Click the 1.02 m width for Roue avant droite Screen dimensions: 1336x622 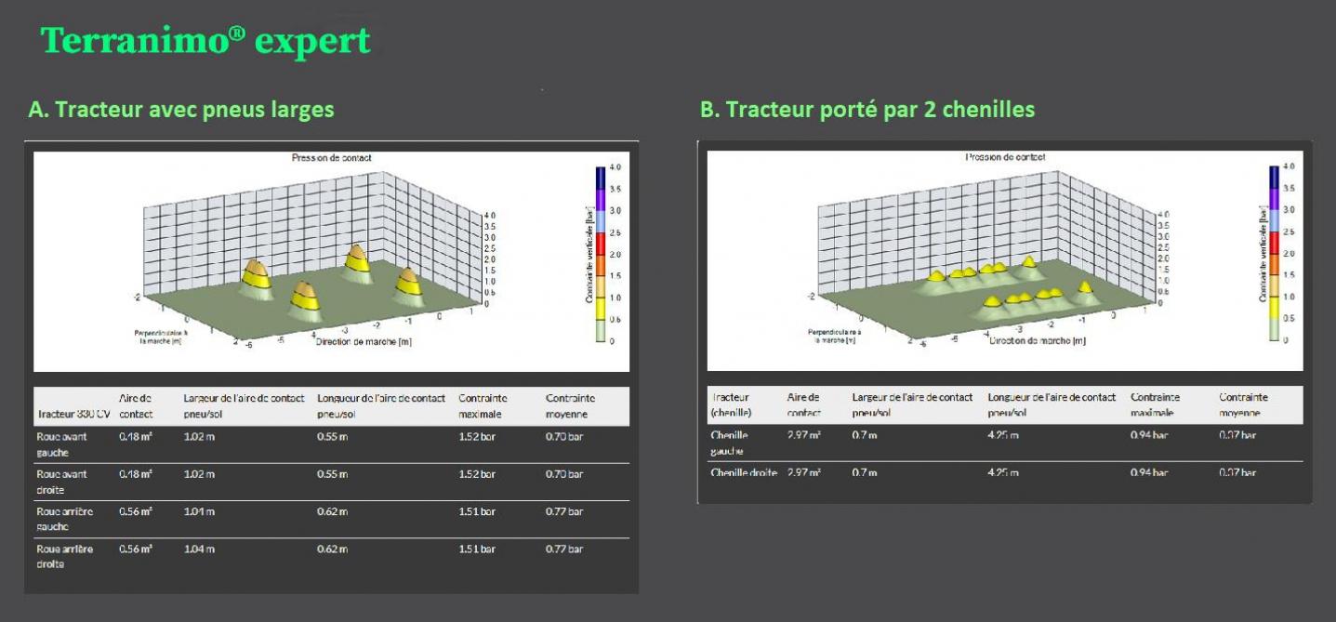(x=199, y=474)
